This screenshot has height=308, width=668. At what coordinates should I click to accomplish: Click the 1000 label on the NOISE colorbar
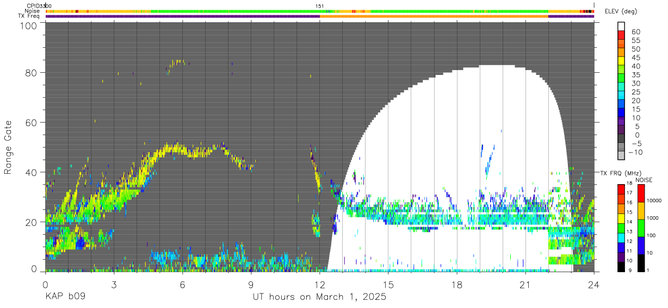pos(653,218)
